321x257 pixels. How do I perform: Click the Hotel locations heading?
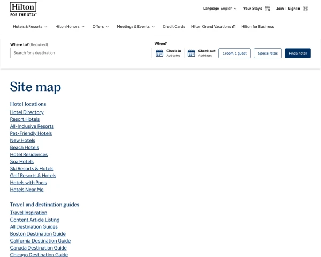pos(28,104)
